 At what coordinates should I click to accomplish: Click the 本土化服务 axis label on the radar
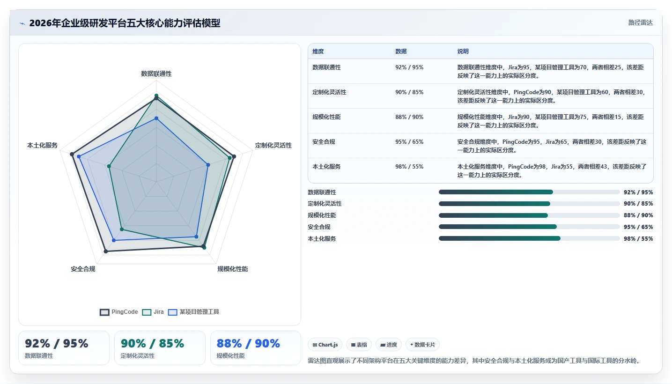pyautogui.click(x=43, y=146)
